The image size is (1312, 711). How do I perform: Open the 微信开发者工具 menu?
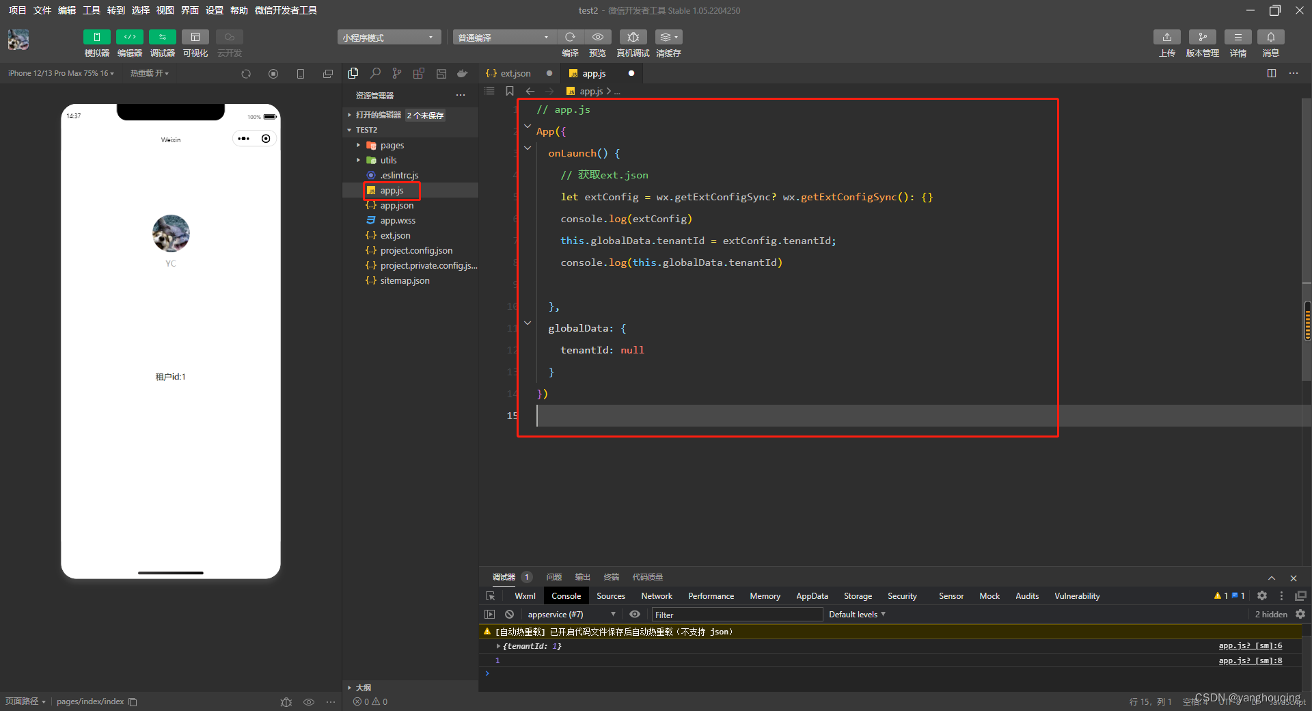[286, 10]
